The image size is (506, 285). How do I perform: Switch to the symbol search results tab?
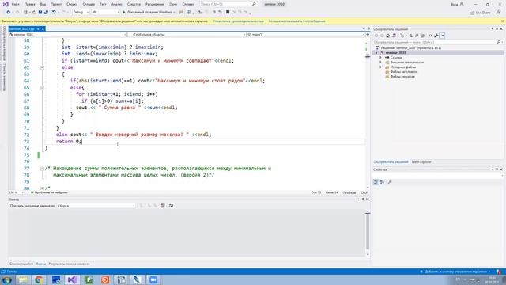69,264
